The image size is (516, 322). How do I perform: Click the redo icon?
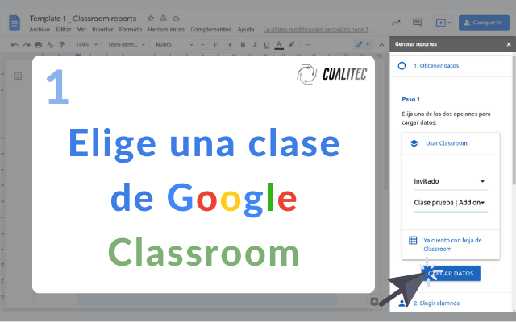(x=27, y=45)
